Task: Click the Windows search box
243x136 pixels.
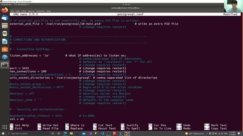Action: 28,133
